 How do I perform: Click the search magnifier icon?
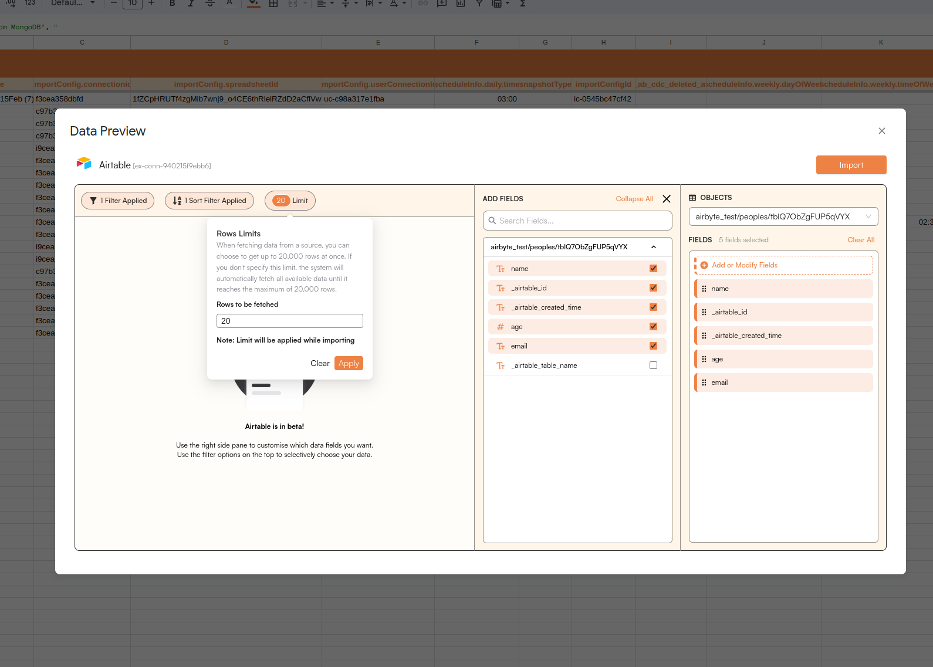coord(492,221)
